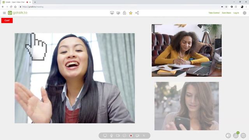Toggle the speaker volume round button
249x140 pixels.
point(228,135)
